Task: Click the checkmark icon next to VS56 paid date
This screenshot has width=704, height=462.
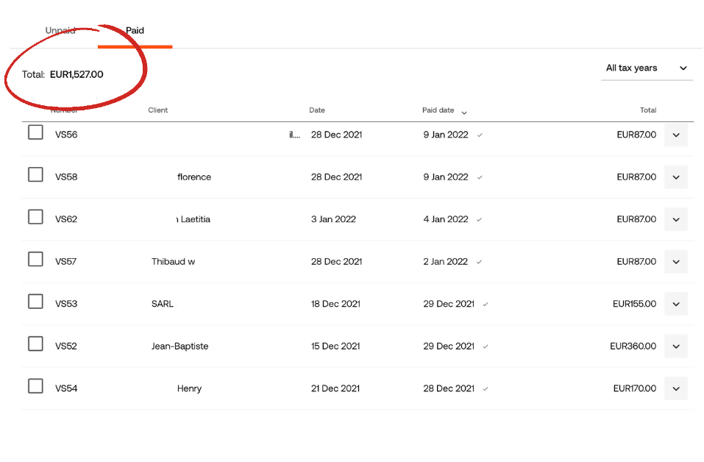Action: coord(480,135)
